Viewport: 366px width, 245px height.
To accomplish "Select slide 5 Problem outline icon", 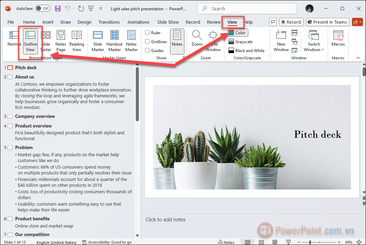I will (x=10, y=148).
